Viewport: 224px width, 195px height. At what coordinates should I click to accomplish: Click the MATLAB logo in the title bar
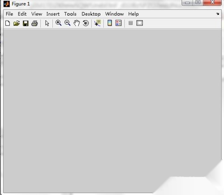(7, 4)
